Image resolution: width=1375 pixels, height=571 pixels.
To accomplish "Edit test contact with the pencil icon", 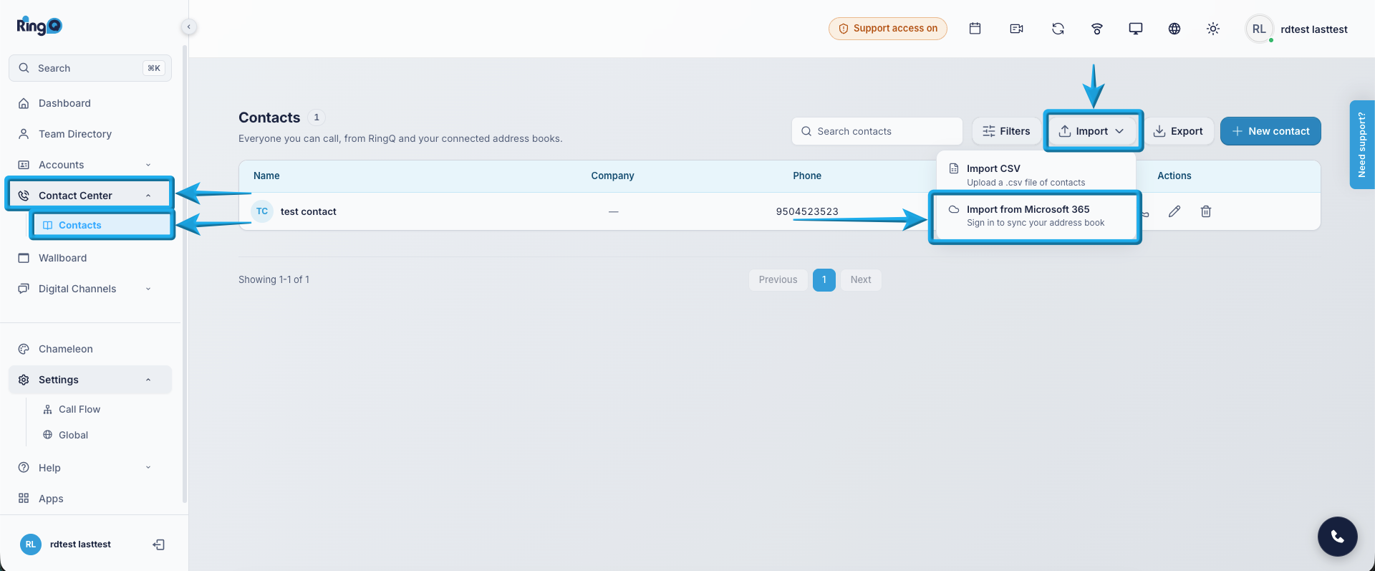I will 1174,211.
